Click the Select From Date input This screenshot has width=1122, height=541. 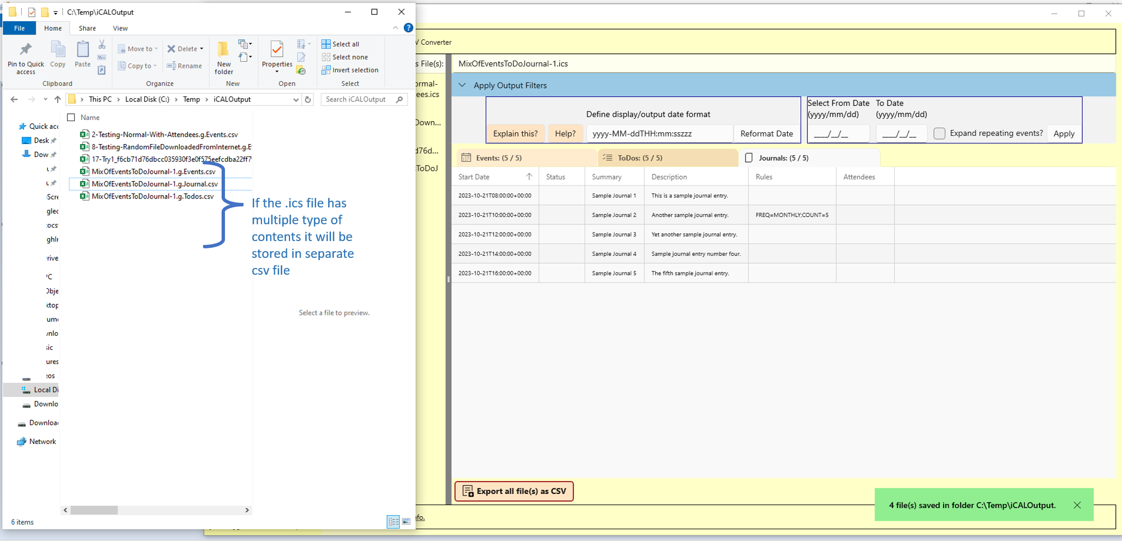(x=838, y=133)
